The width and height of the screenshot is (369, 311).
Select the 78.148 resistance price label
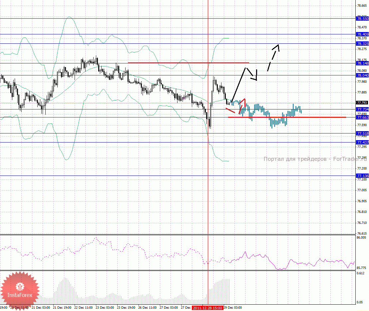[x=362, y=63]
